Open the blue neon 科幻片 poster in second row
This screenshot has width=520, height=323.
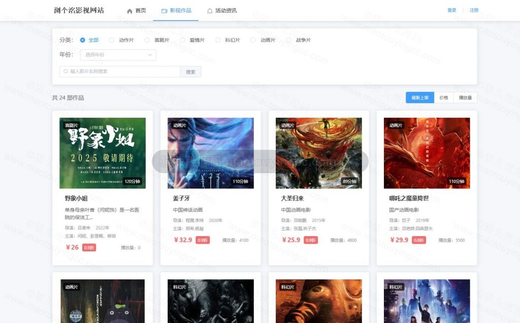click(x=427, y=301)
